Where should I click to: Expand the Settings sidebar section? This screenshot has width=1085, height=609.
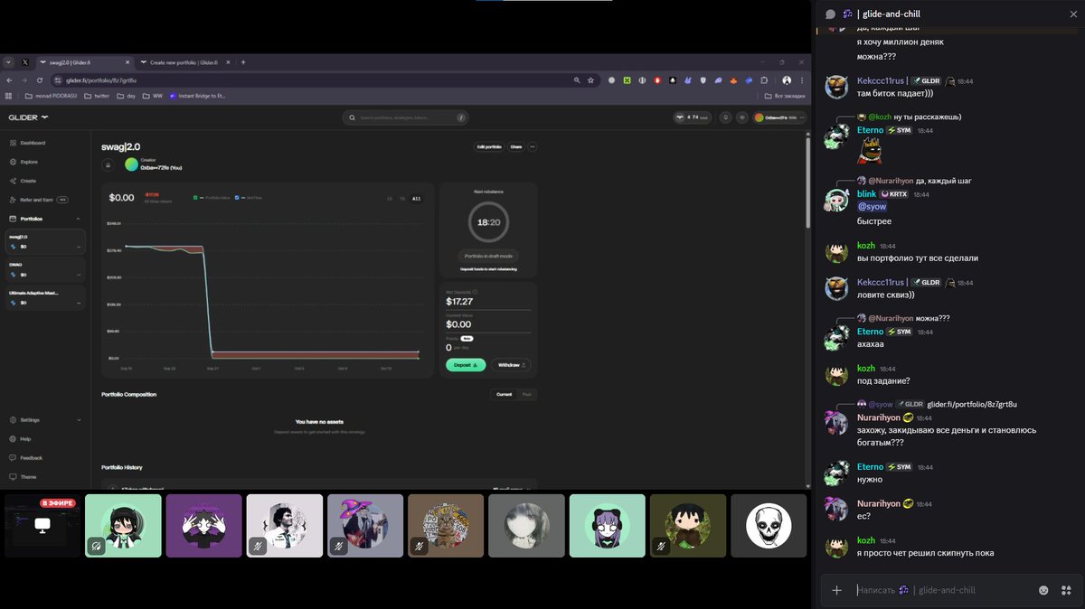pos(79,420)
